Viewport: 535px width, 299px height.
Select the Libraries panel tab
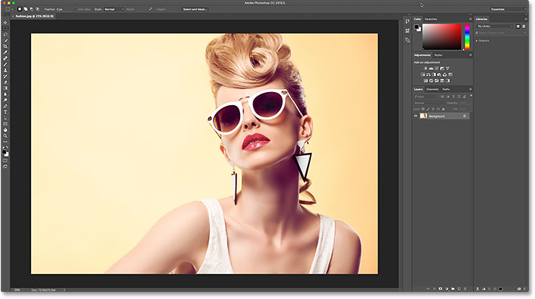482,19
